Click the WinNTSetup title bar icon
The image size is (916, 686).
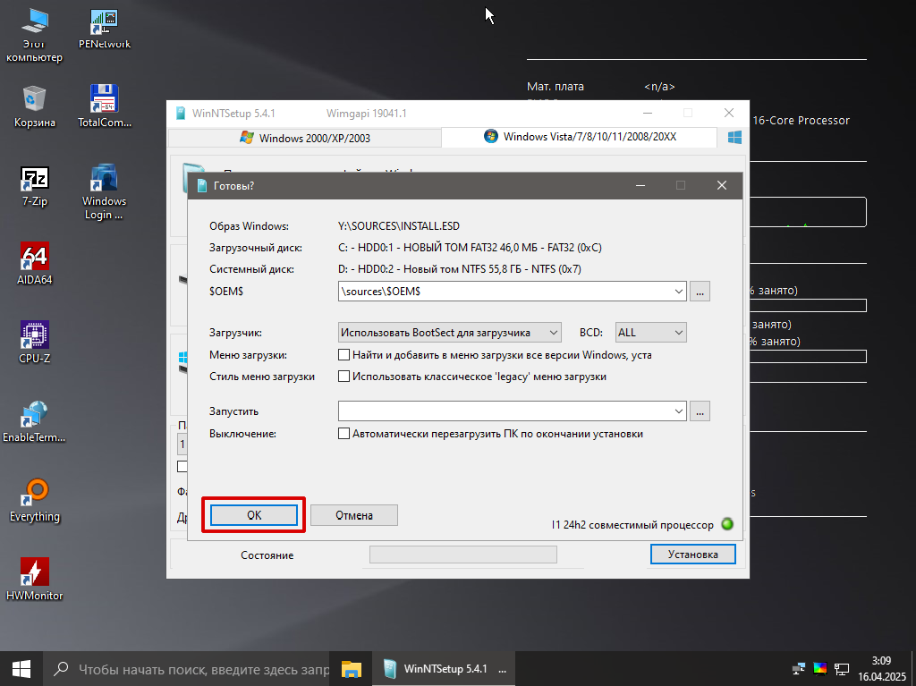pyautogui.click(x=181, y=114)
